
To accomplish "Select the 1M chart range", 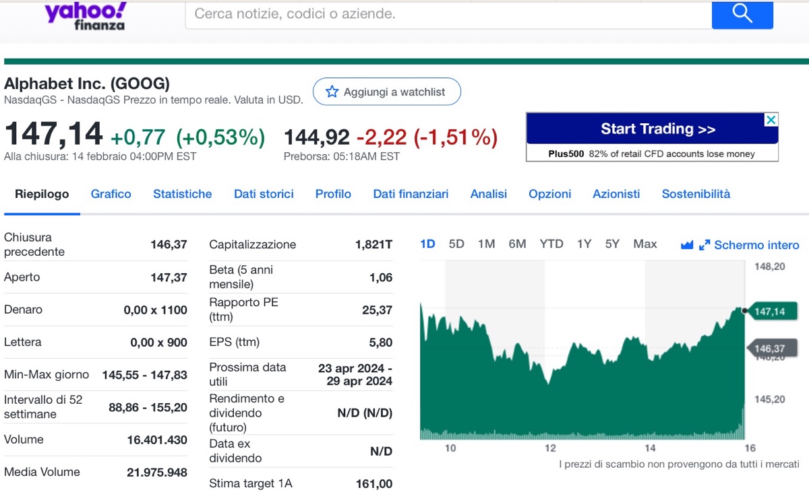I will click(486, 244).
